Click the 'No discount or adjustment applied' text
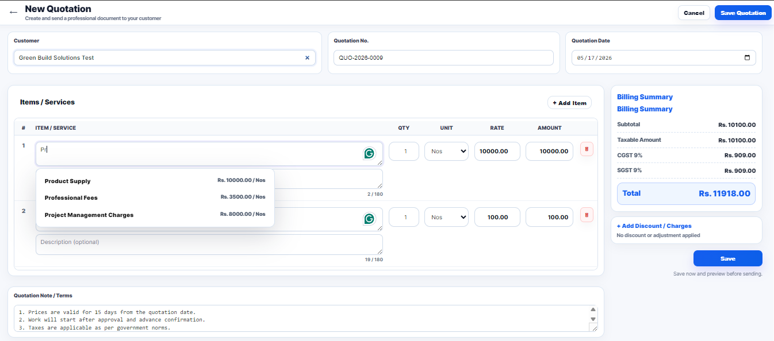The height and width of the screenshot is (341, 774). click(x=658, y=235)
